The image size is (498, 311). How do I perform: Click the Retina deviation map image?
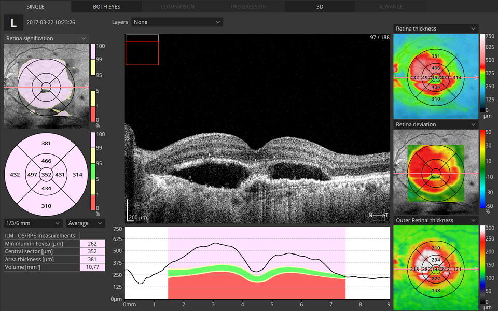click(x=435, y=173)
